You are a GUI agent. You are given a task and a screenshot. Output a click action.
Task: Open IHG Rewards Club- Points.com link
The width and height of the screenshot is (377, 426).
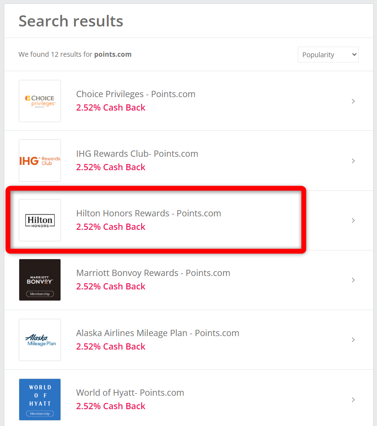(x=137, y=154)
